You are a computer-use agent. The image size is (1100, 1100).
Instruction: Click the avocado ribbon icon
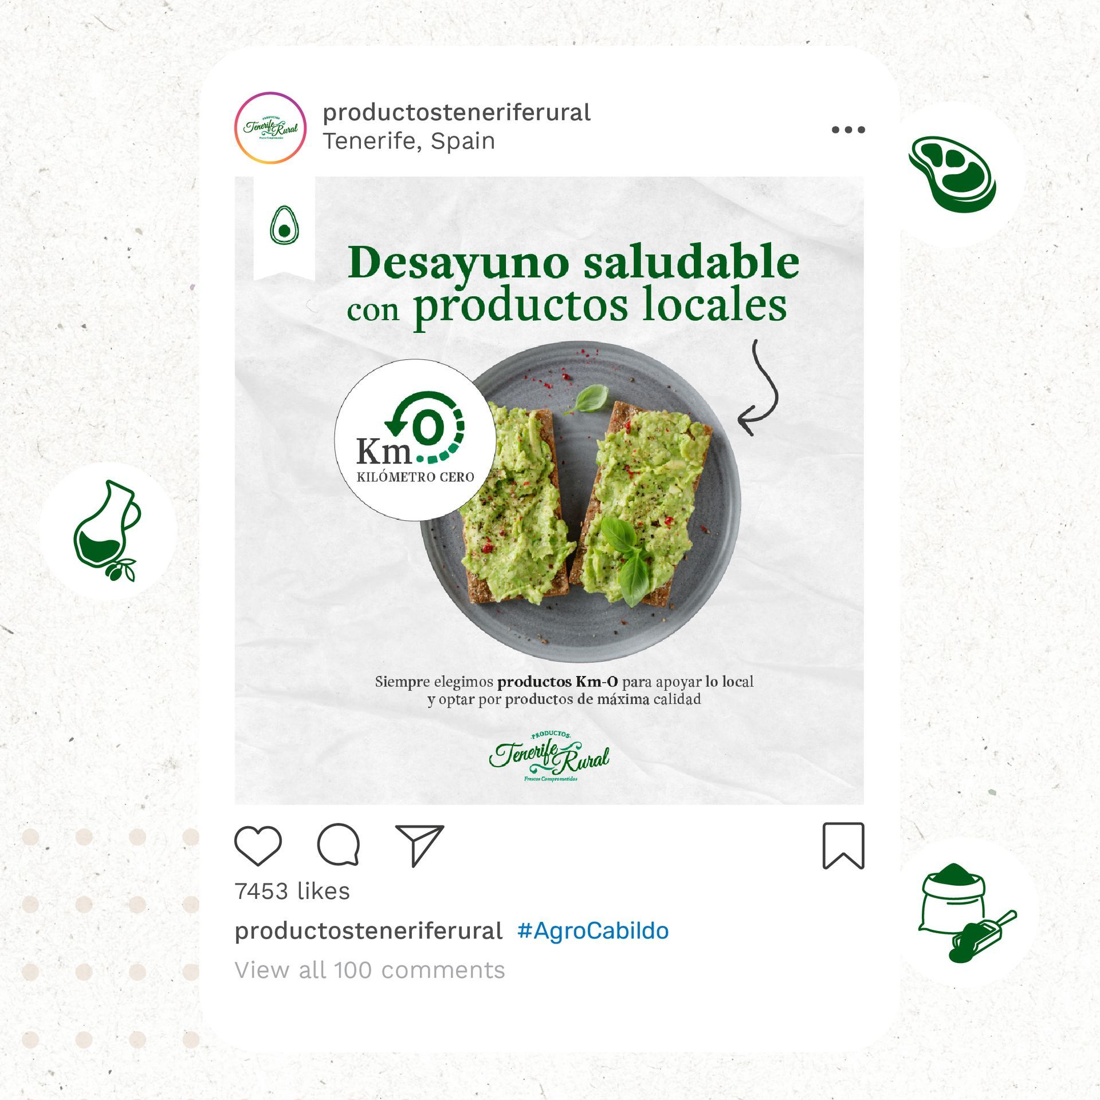point(284,225)
